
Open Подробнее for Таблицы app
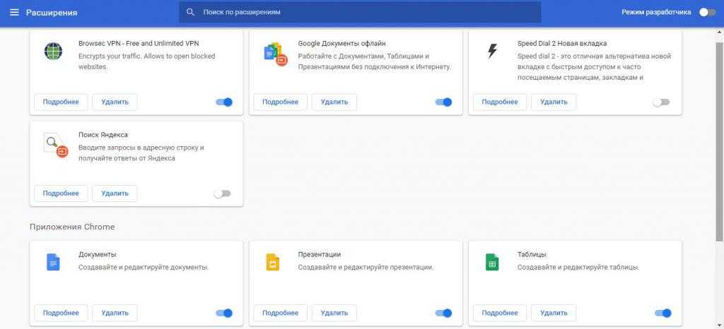click(500, 313)
